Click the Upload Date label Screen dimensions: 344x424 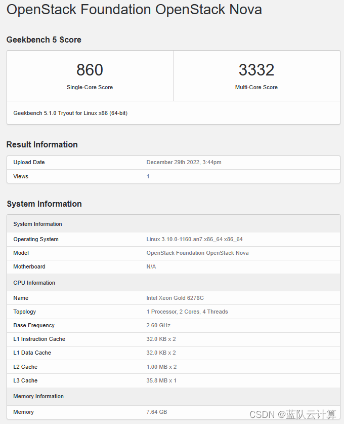pos(29,162)
